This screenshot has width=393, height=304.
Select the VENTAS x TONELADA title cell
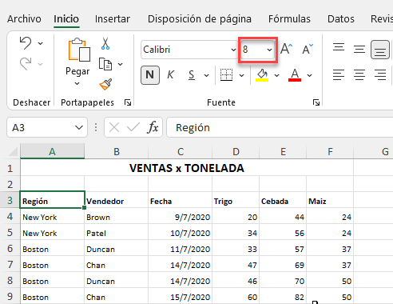click(x=187, y=168)
